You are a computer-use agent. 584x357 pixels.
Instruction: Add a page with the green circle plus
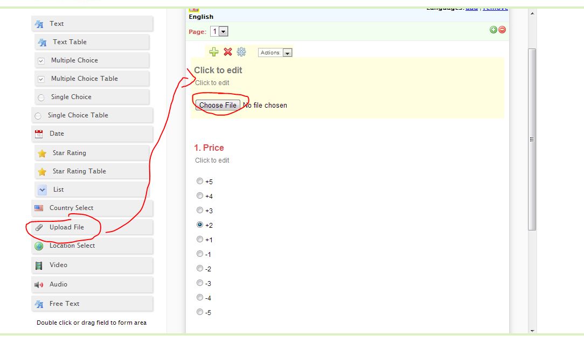pyautogui.click(x=493, y=30)
